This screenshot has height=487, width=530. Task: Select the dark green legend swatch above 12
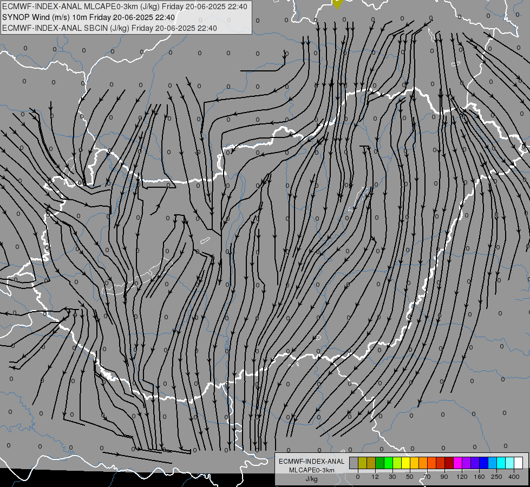(x=379, y=463)
